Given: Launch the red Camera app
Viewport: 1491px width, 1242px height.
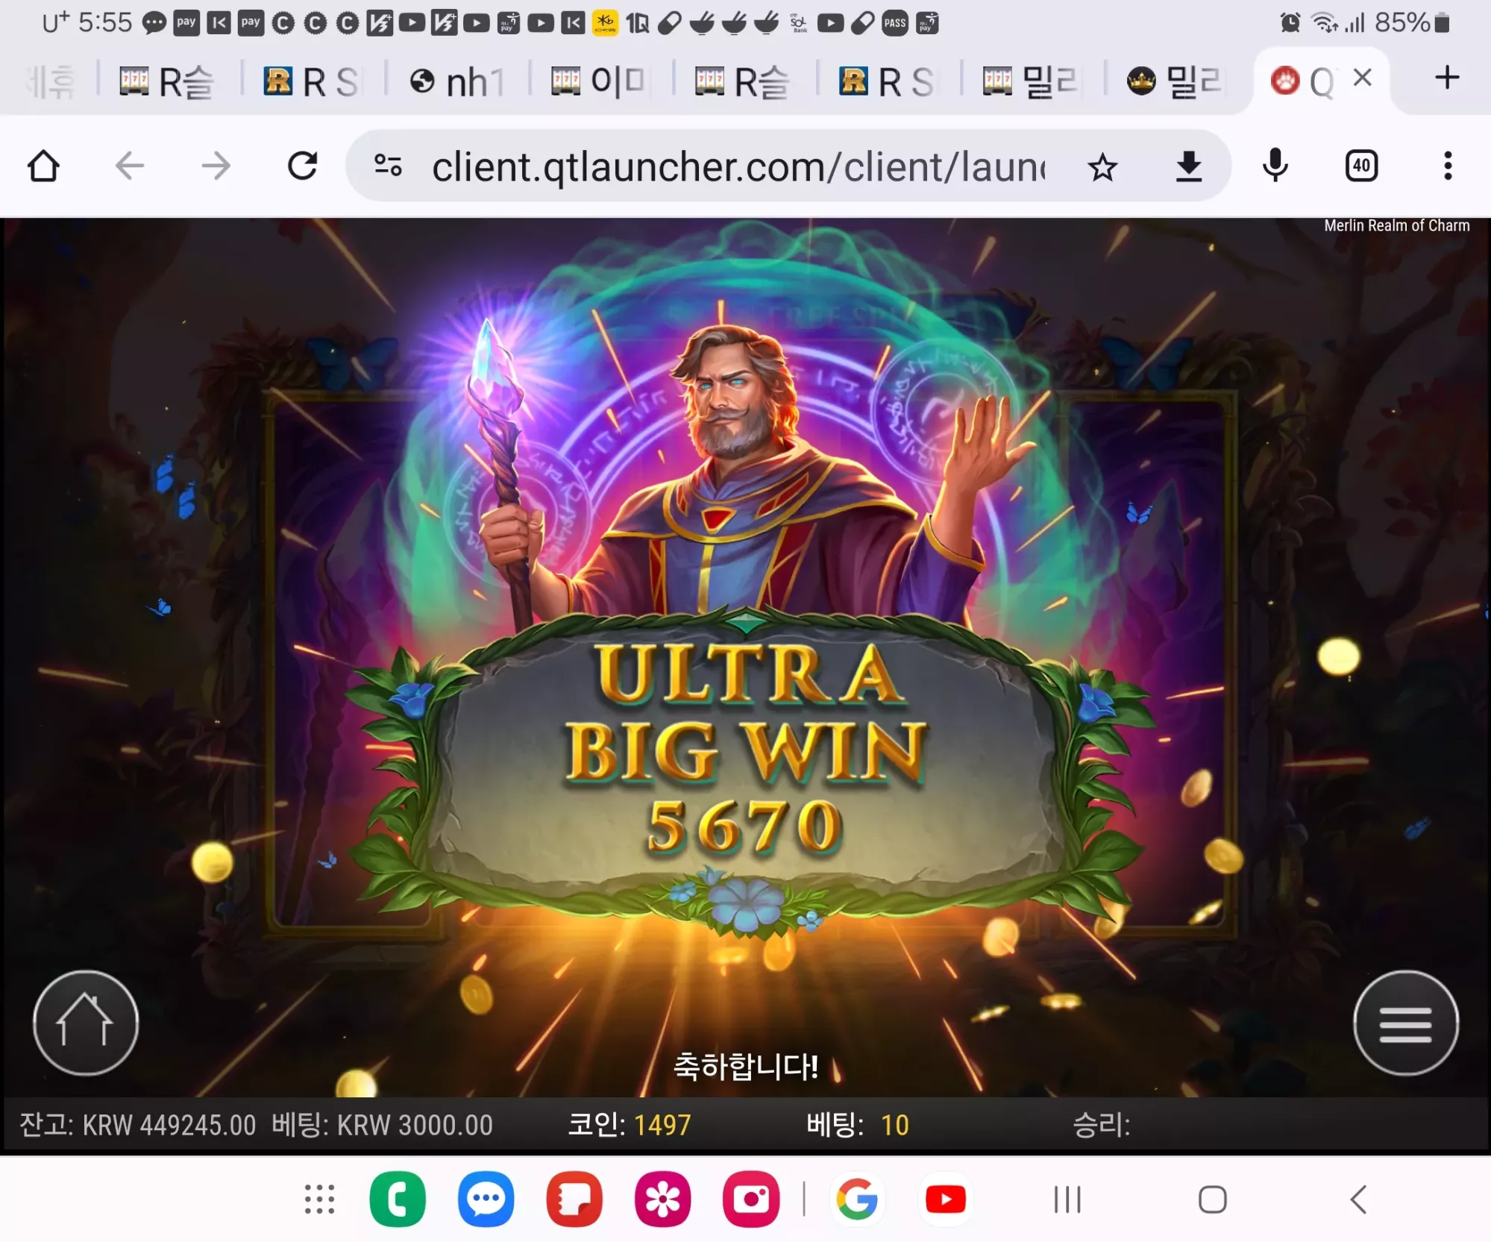Looking at the screenshot, I should pos(751,1199).
